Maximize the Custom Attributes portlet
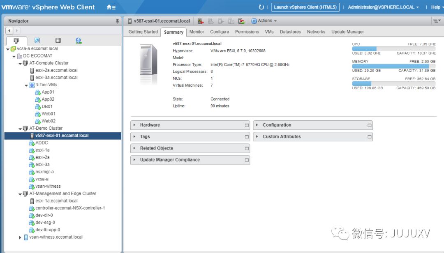 (369, 137)
